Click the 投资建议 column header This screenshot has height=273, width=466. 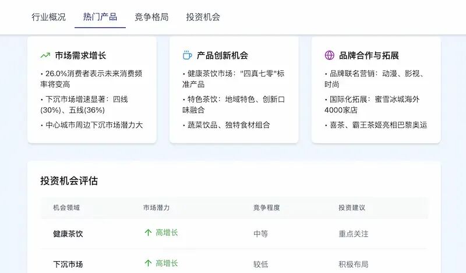click(x=352, y=208)
